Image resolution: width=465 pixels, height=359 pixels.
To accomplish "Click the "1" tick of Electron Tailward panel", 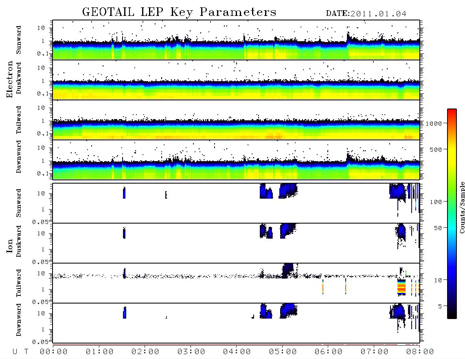I will coord(43,121).
